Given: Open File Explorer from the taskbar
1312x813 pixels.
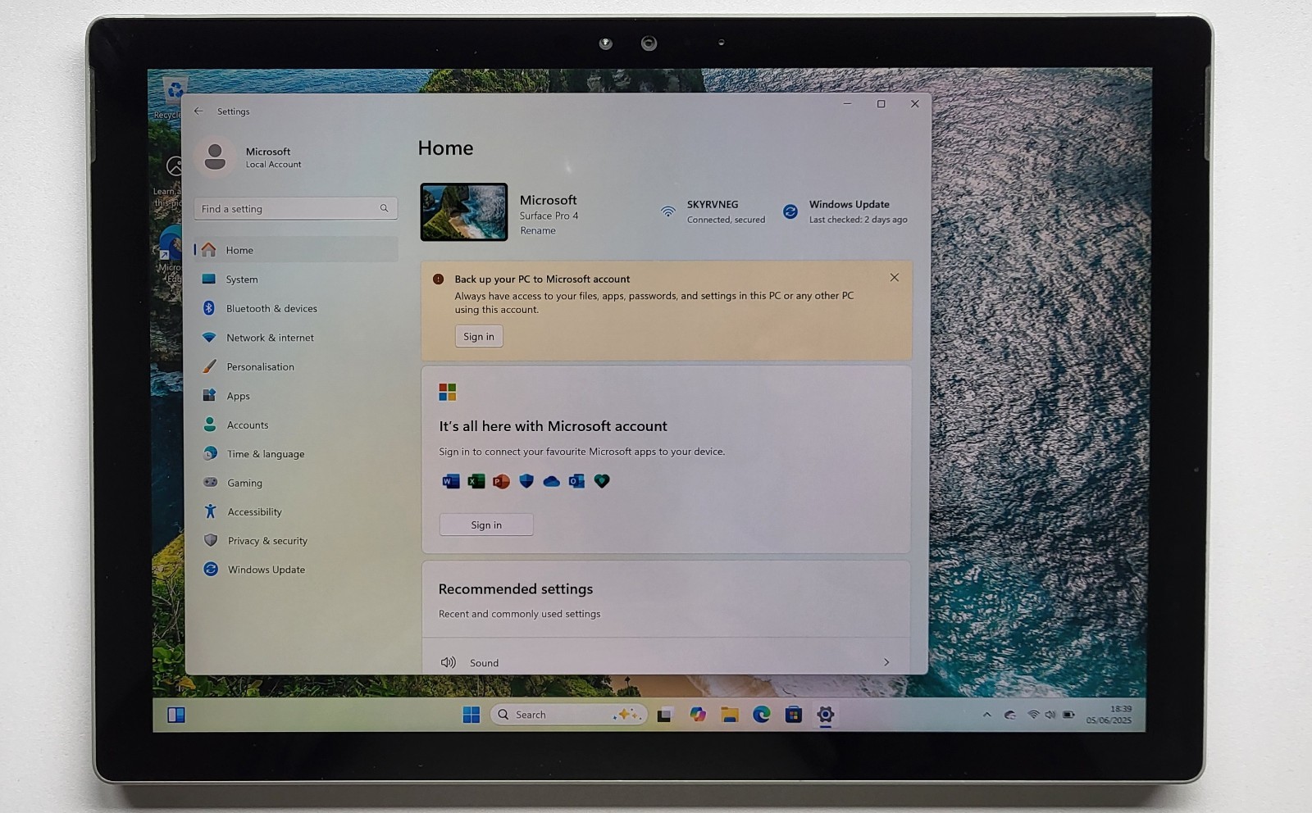Looking at the screenshot, I should coord(730,715).
